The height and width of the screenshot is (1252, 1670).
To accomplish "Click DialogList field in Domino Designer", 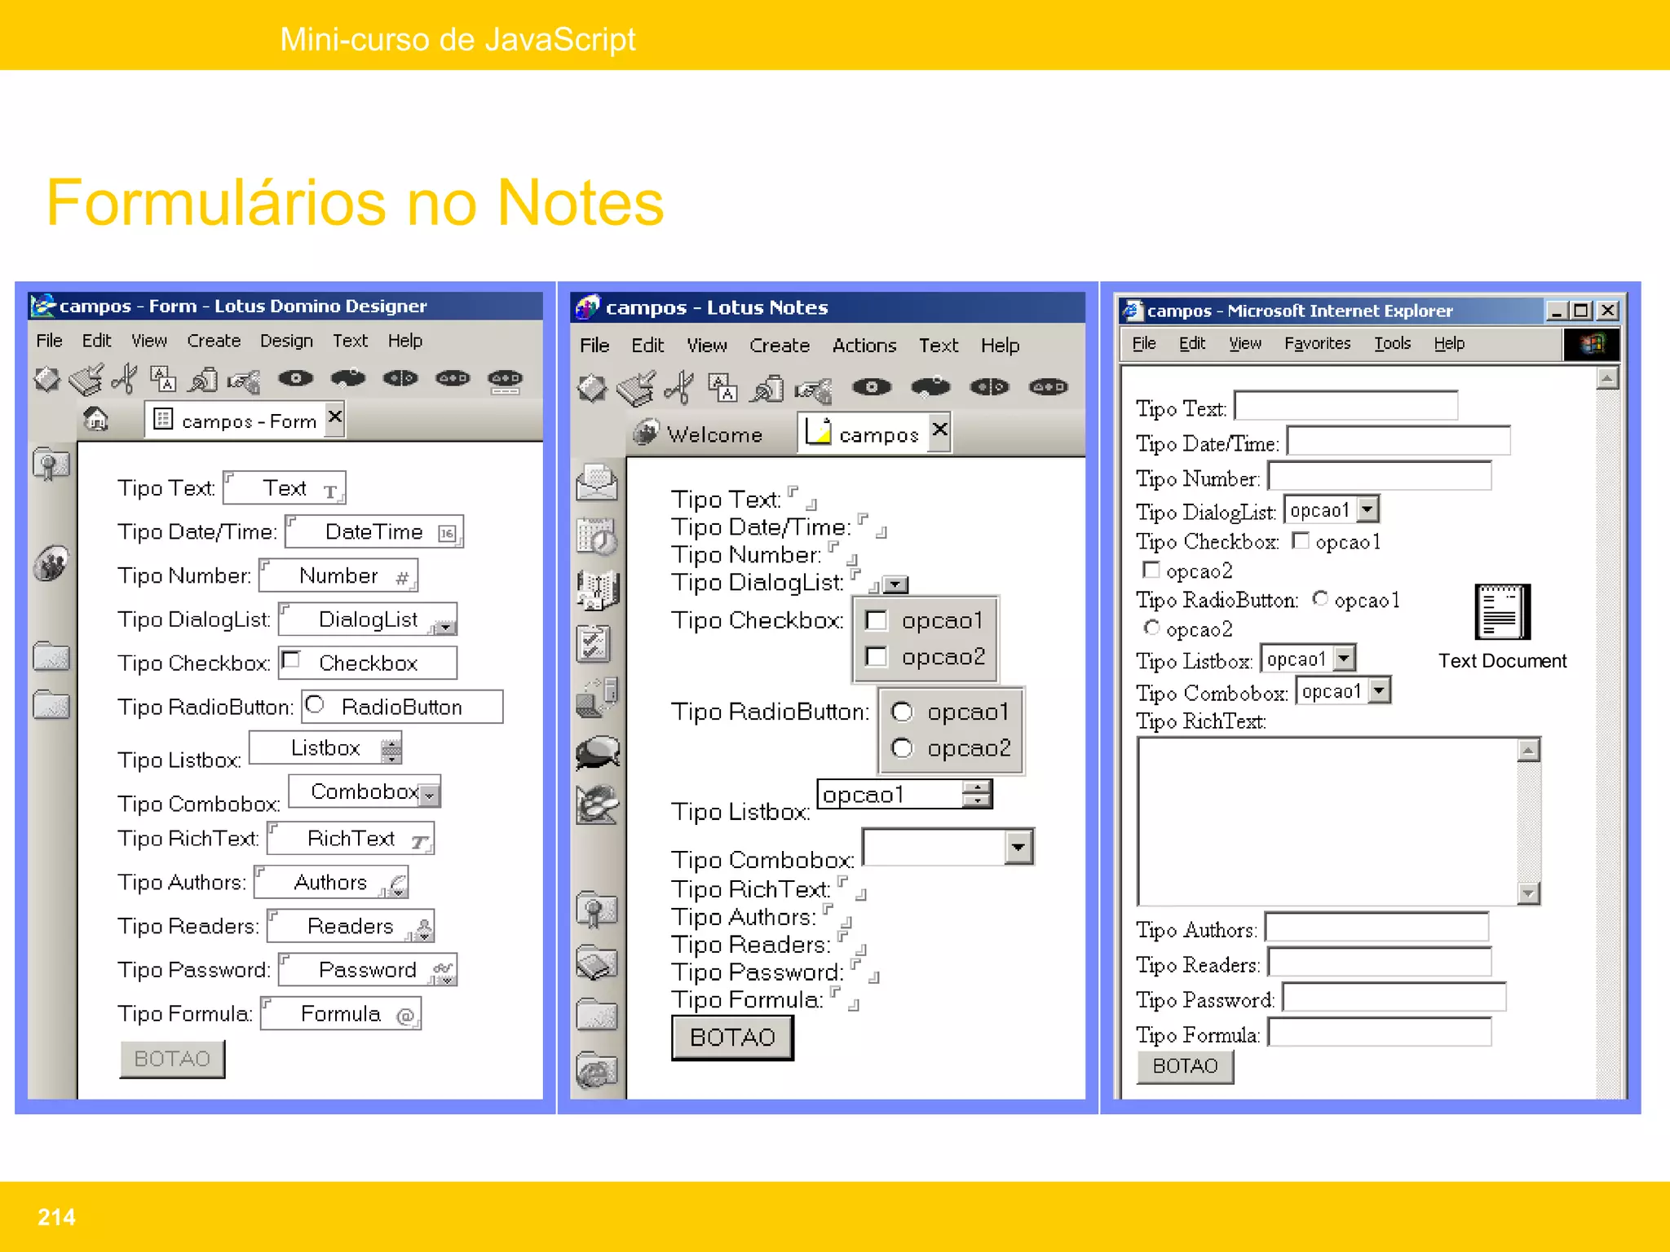I will point(368,619).
